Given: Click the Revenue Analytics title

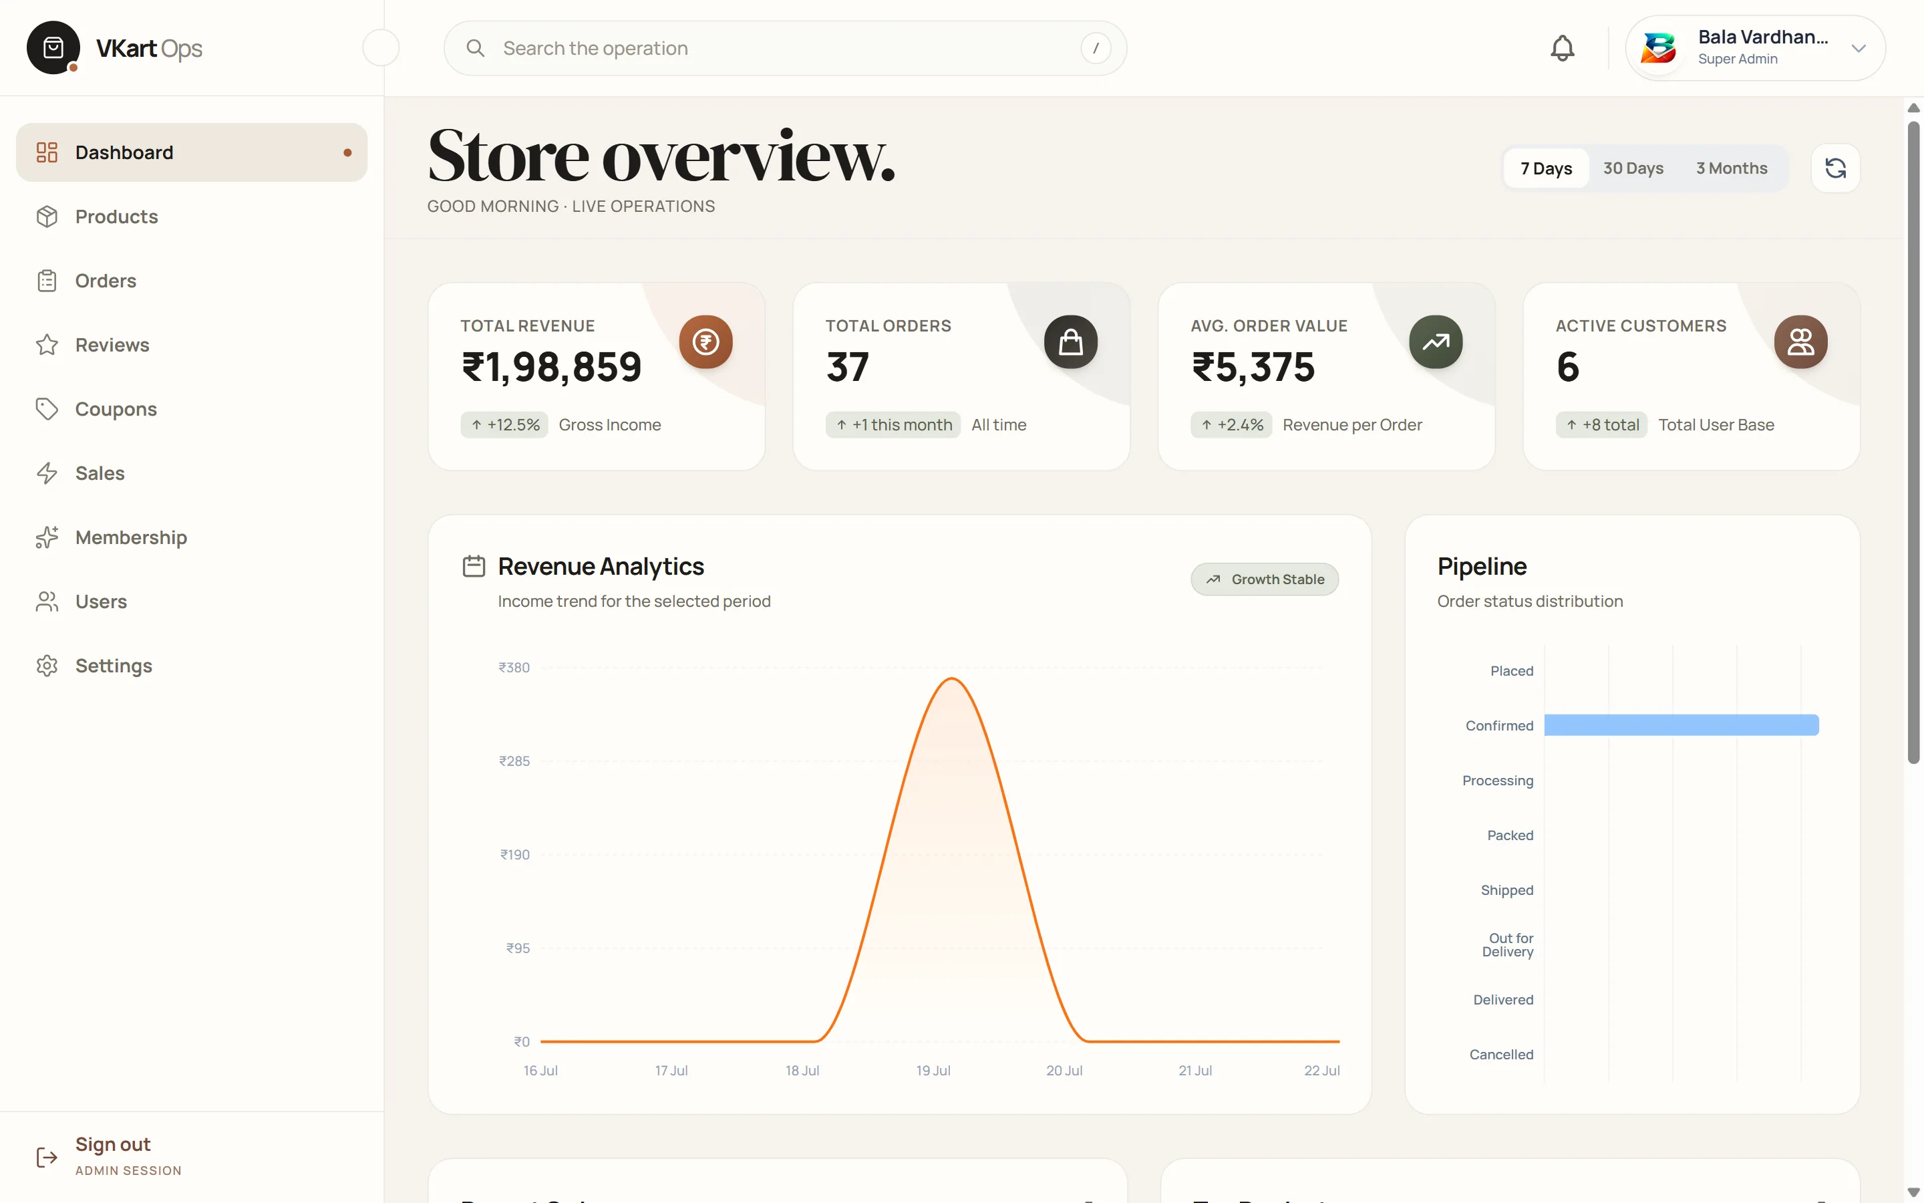Looking at the screenshot, I should point(601,565).
